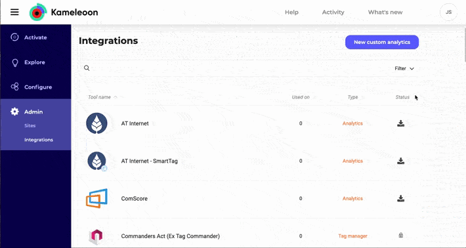Click the Explore lightbulb icon

pos(14,62)
